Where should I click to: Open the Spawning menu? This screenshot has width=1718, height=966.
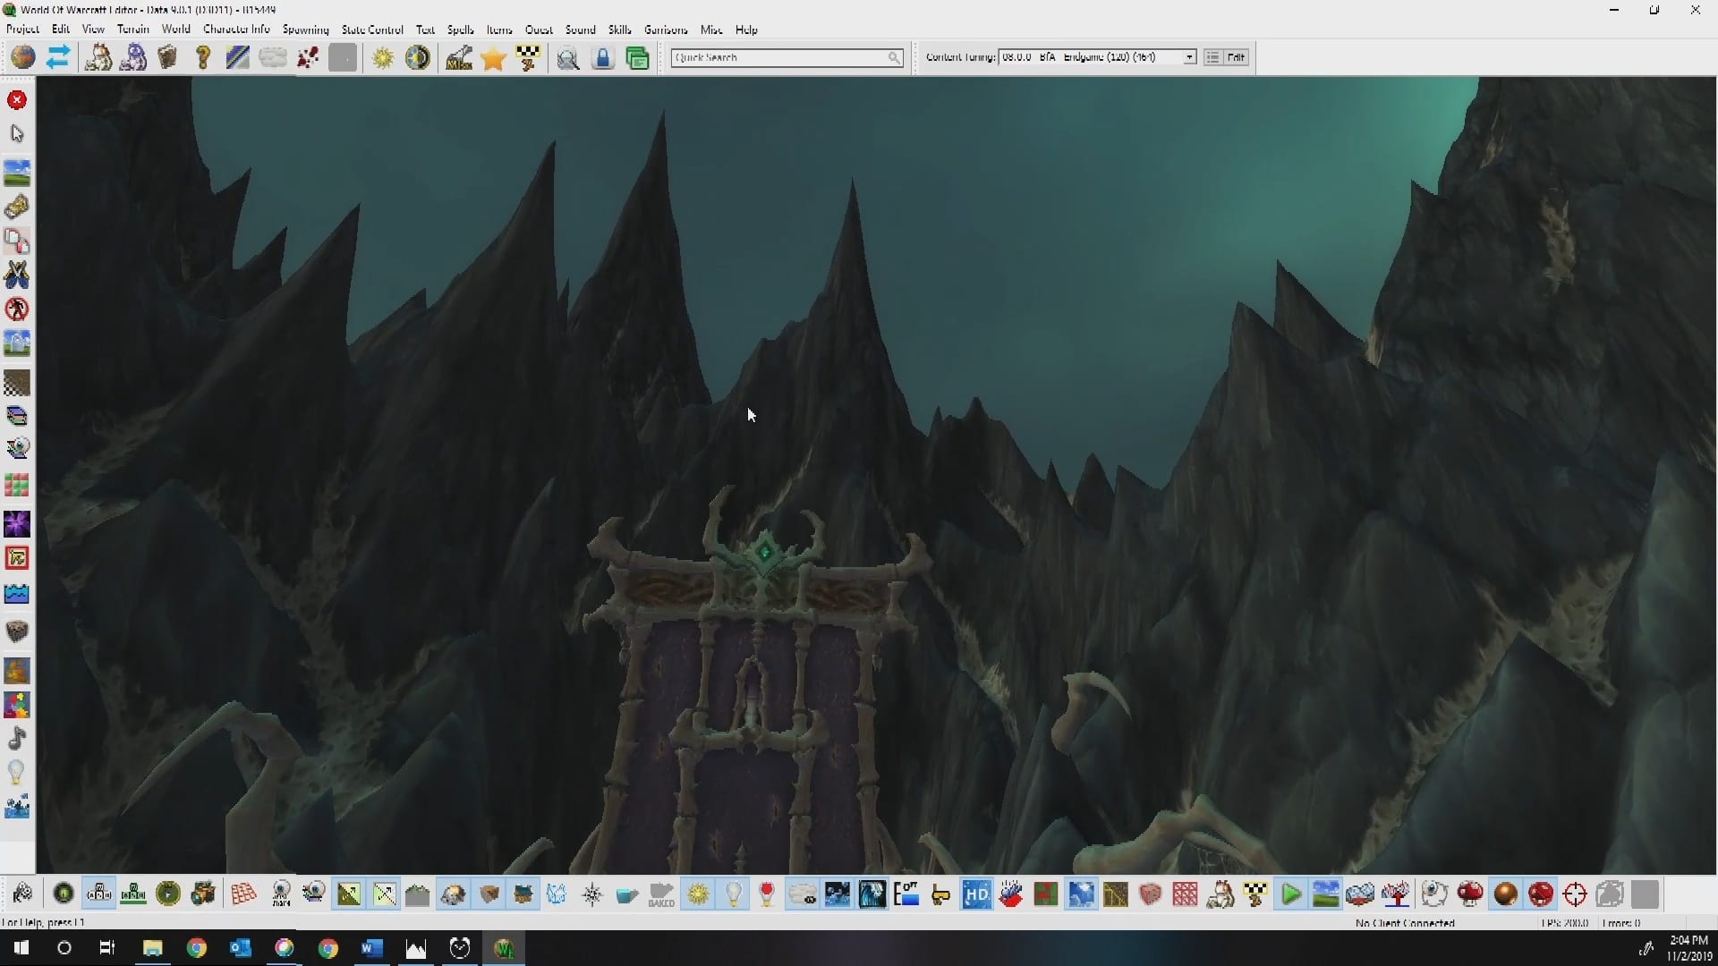click(x=305, y=30)
